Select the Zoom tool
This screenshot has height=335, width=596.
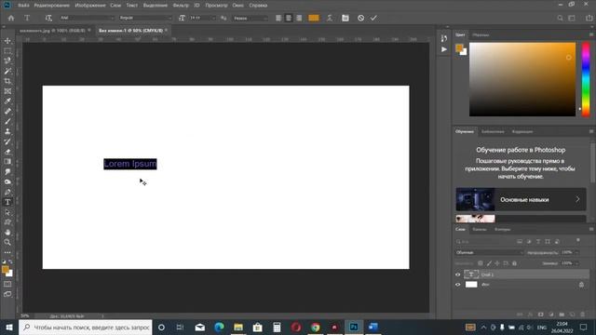click(x=7, y=242)
